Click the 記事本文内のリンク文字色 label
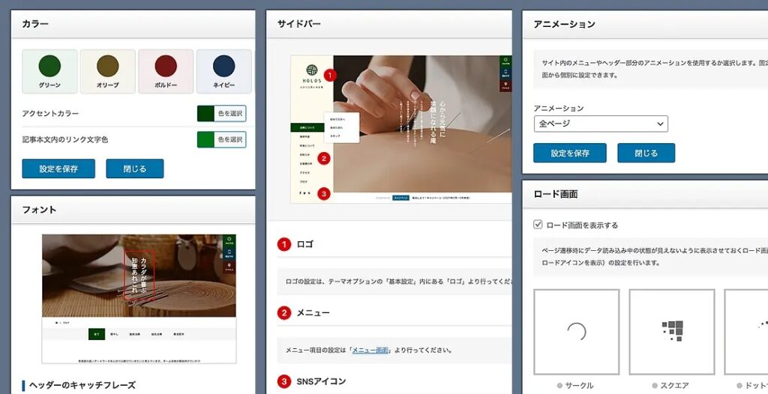 (65, 139)
